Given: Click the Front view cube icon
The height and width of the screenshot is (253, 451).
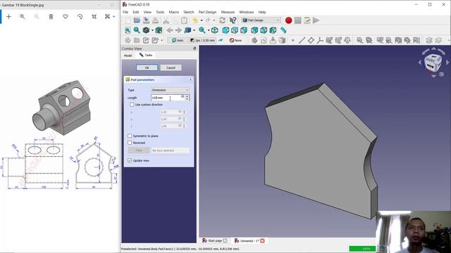Looking at the screenshot, I should point(225,30).
